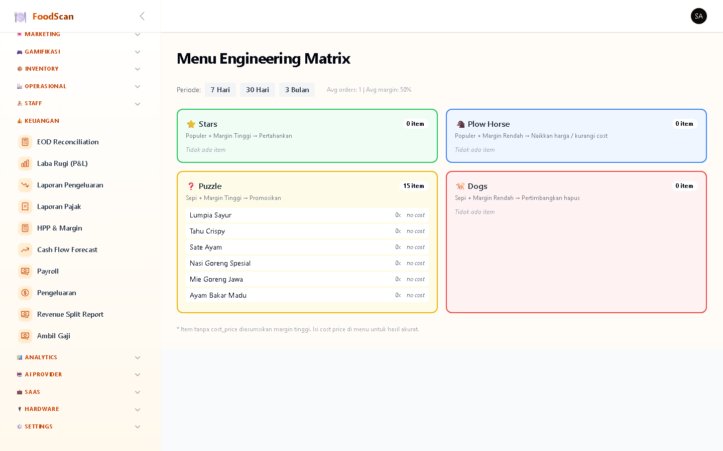Screen dimensions: 723x451
Task: Select the HPP & Margin icon
Action: coord(25,228)
